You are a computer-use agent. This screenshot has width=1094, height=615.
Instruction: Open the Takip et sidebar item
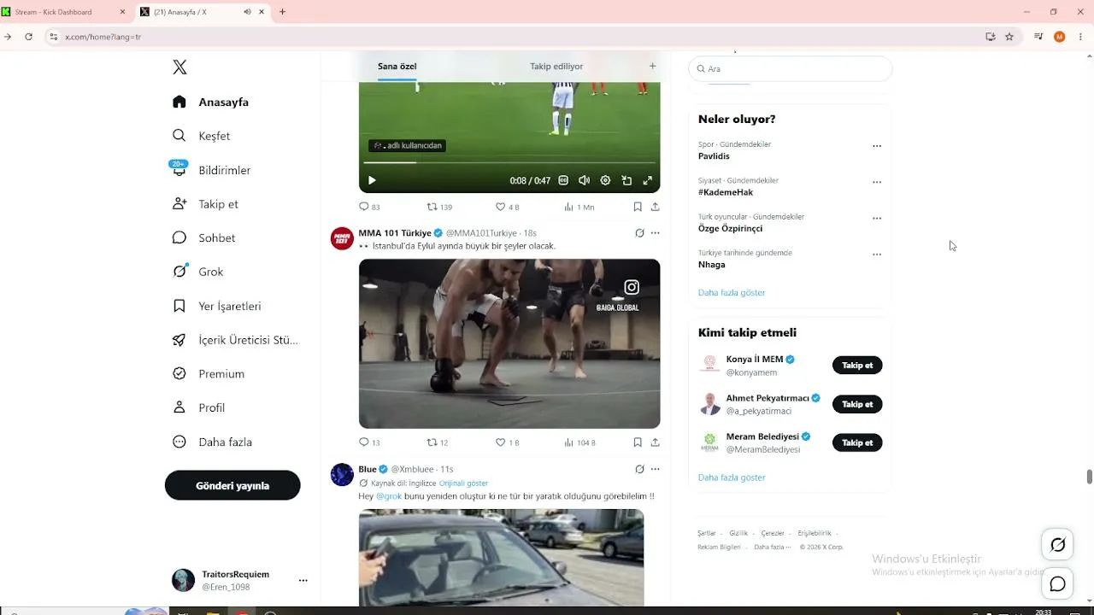click(205, 204)
